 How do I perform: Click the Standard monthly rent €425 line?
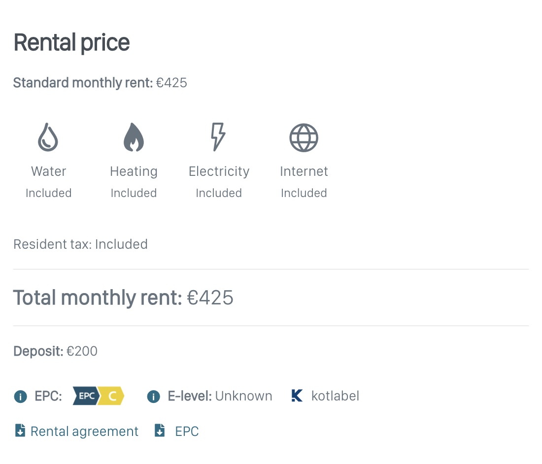[x=100, y=83]
